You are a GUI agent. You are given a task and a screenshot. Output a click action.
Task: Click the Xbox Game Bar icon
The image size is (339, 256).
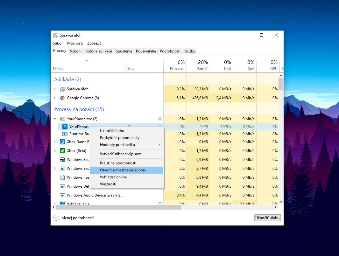coord(62,142)
